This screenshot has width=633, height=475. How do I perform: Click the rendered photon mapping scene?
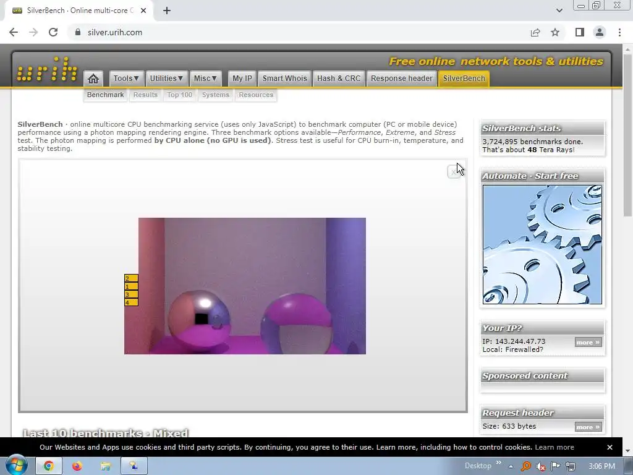(245, 286)
